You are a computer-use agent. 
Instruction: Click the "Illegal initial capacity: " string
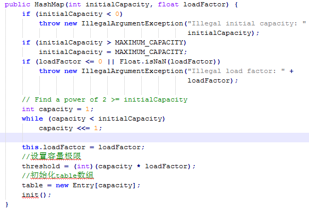tap(246, 24)
